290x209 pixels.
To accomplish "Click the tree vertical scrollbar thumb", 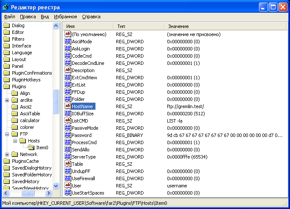I will click(x=56, y=102).
